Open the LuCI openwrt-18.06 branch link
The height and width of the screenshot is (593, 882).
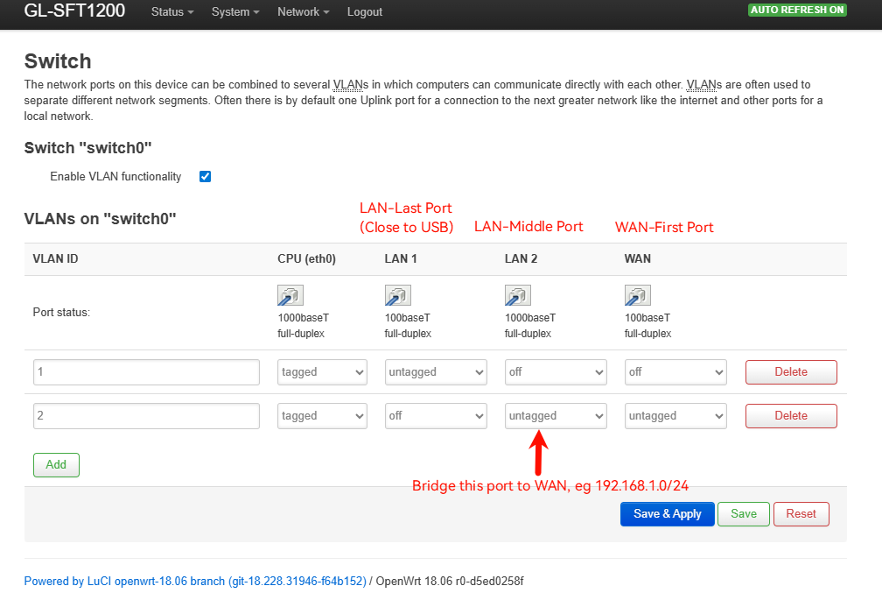coord(195,581)
